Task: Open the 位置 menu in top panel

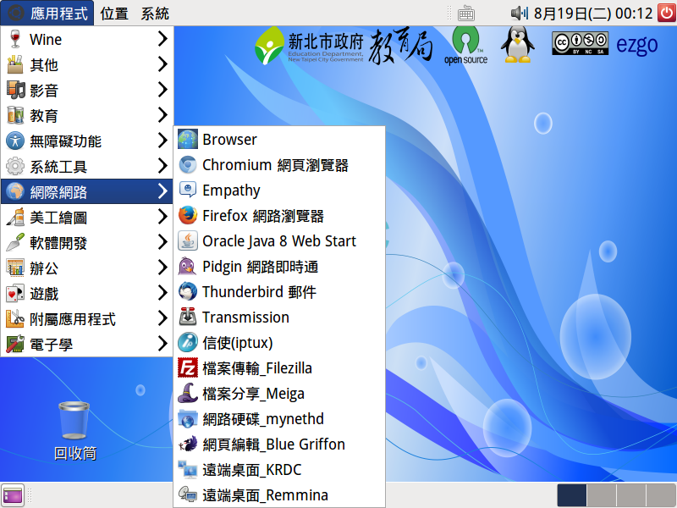Action: click(x=114, y=14)
